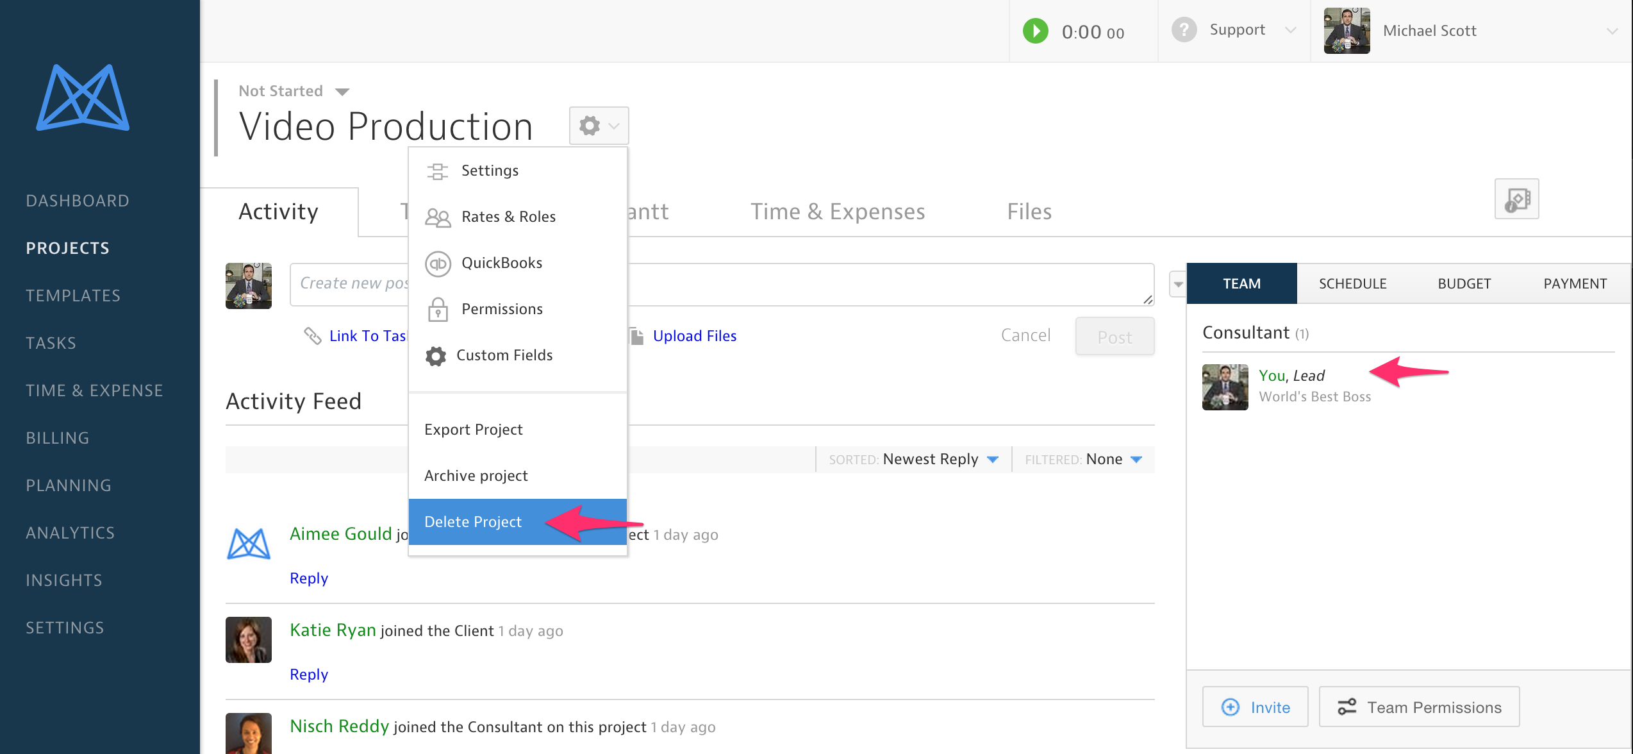This screenshot has width=1633, height=754.
Task: Open the Time & Expenses tab
Action: pos(837,212)
